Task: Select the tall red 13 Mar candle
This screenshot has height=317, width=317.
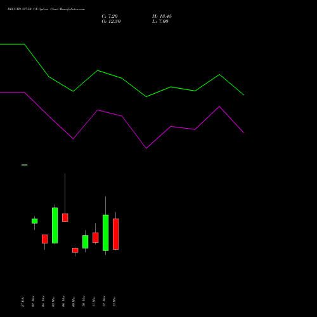Action: coord(116,234)
